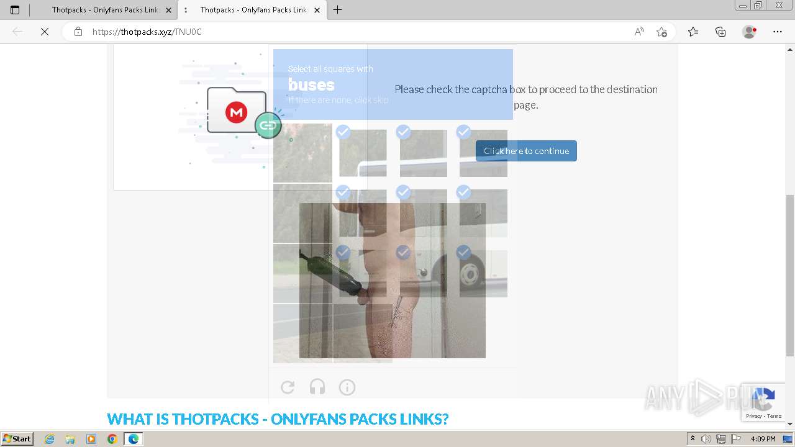This screenshot has height=447, width=795.
Task: Open reCAPTCHA Privacy link
Action: 754,416
